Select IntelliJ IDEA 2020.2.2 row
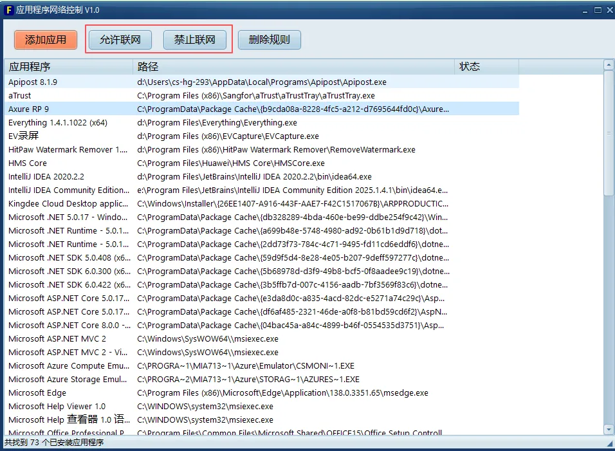 [262, 176]
